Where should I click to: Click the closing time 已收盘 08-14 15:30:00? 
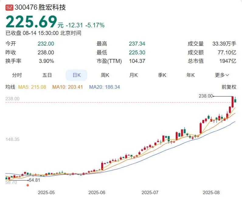click(x=32, y=33)
